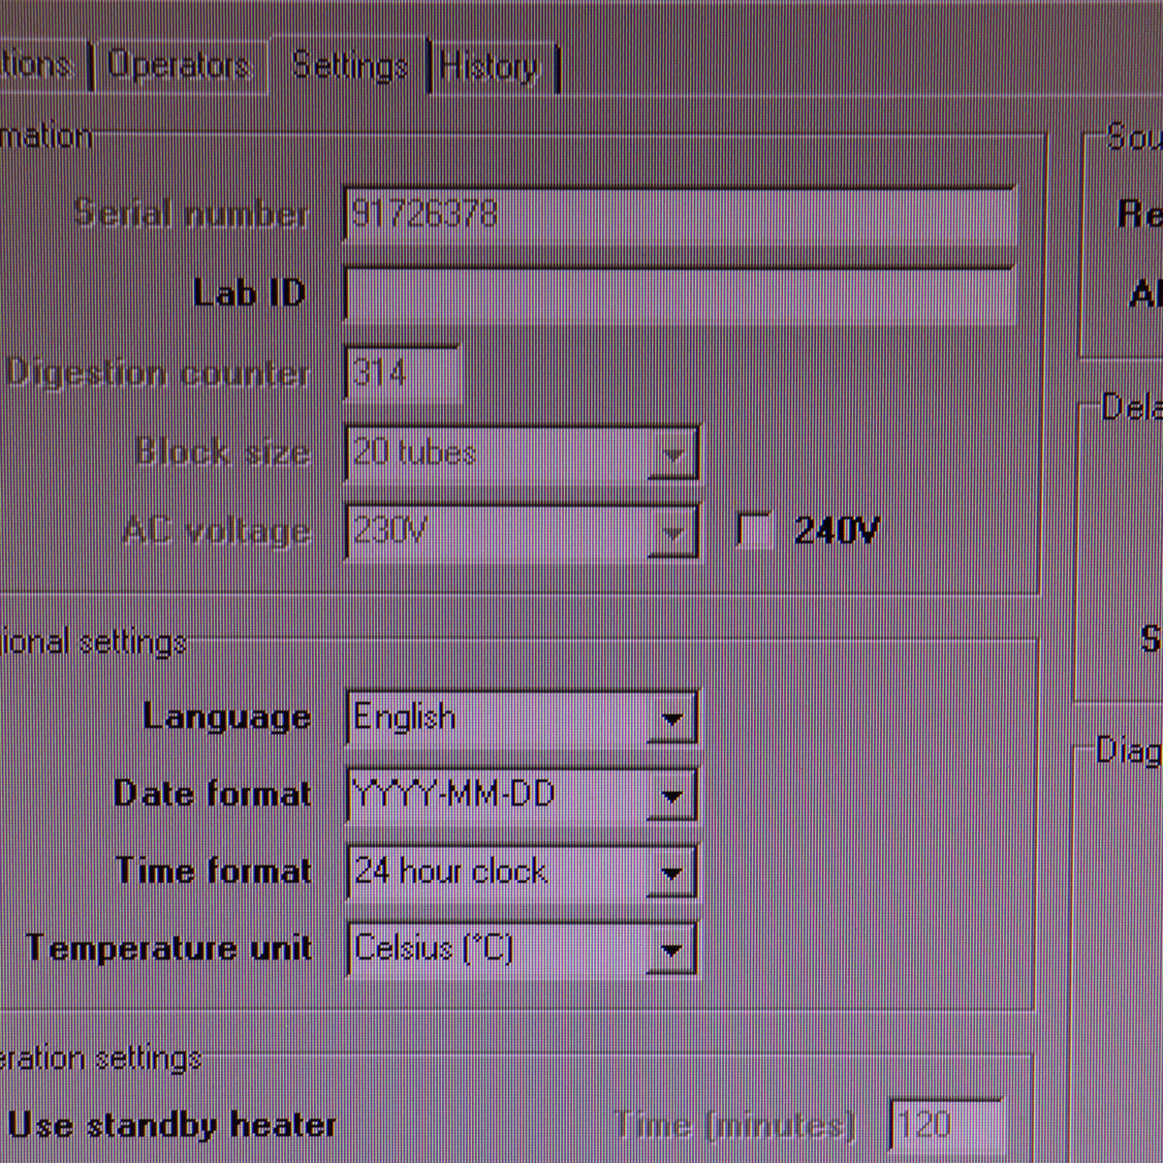Open the History tab
This screenshot has height=1163, width=1163.
[489, 67]
